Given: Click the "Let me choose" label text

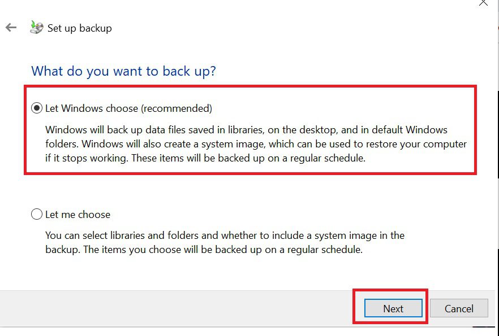Looking at the screenshot, I should (x=78, y=215).
